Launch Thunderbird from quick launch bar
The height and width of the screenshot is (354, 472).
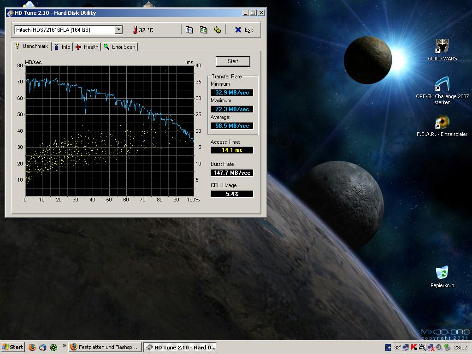[43, 347]
